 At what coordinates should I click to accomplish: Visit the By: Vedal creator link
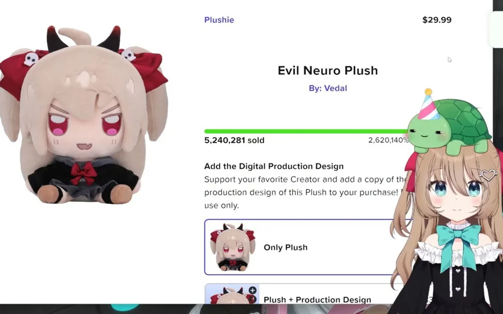pos(328,88)
